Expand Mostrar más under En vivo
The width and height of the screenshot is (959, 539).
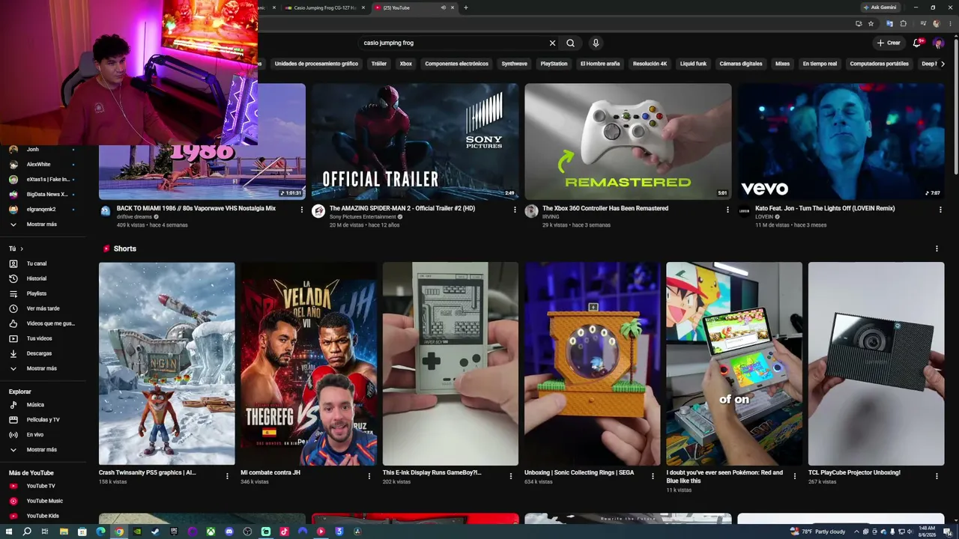point(42,450)
